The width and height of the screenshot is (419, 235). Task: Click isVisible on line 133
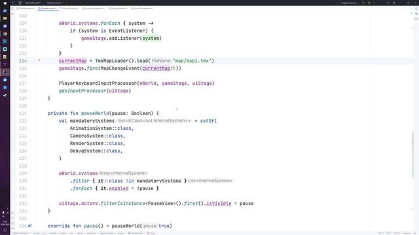coord(219,203)
